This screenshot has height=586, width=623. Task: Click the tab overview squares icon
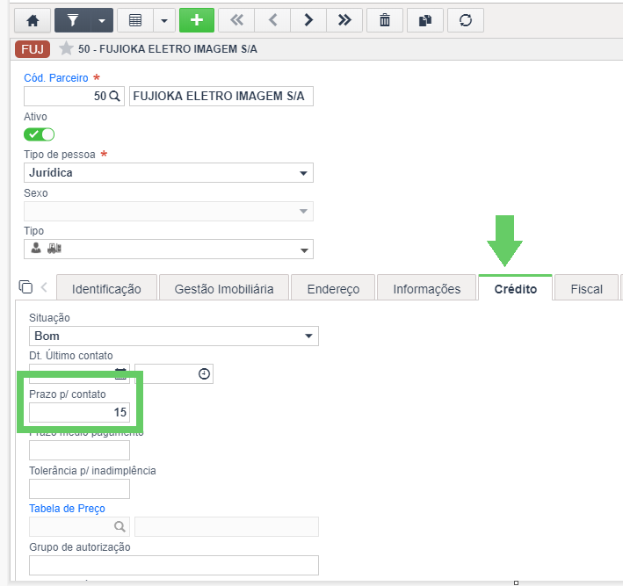25,286
